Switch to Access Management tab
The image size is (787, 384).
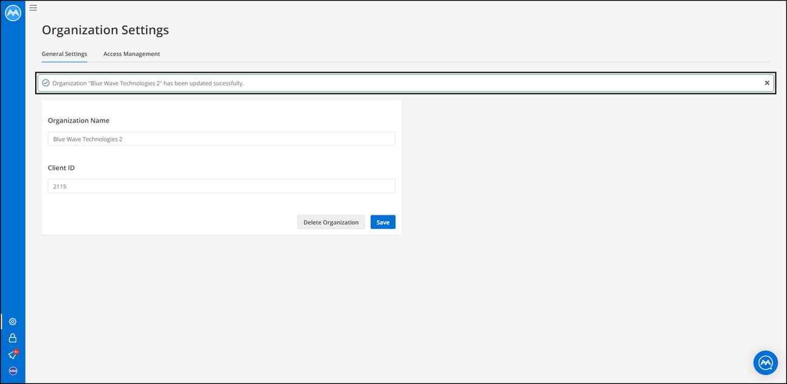tap(132, 54)
